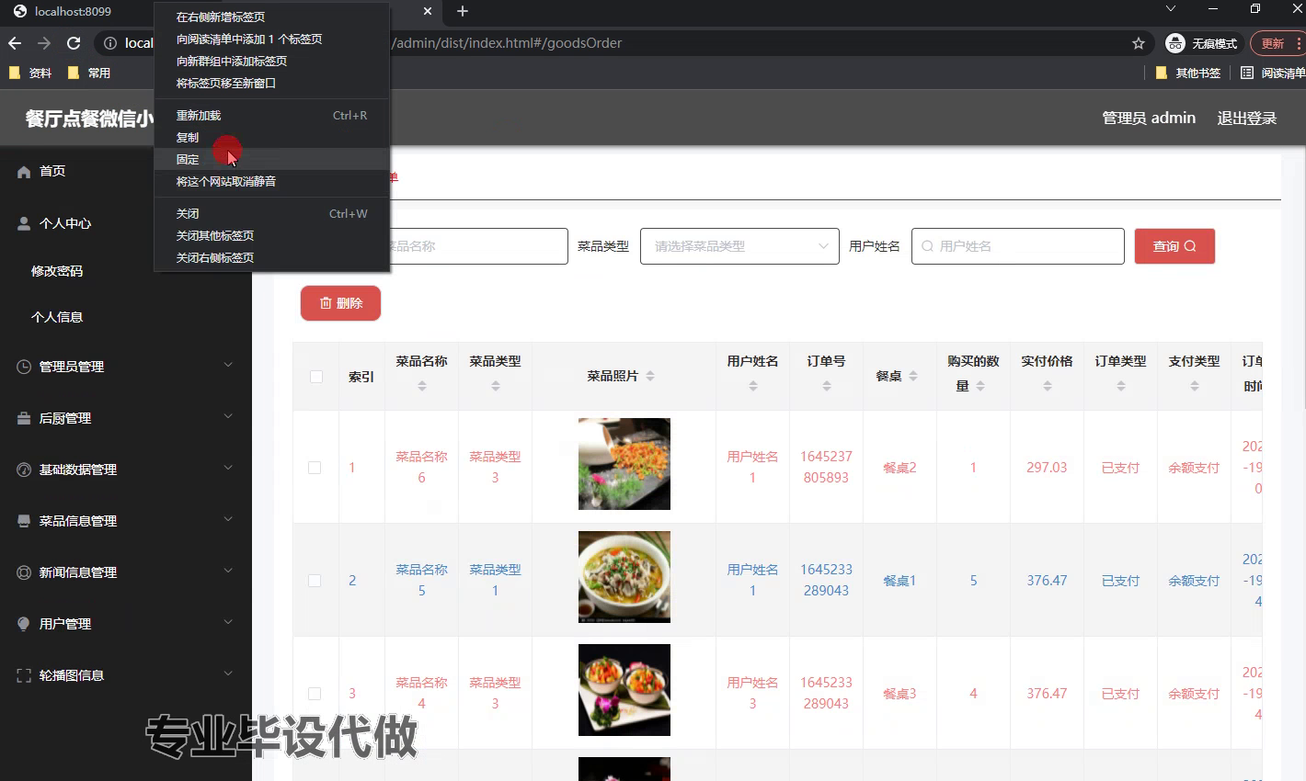Click the browser forward arrow

[x=44, y=43]
